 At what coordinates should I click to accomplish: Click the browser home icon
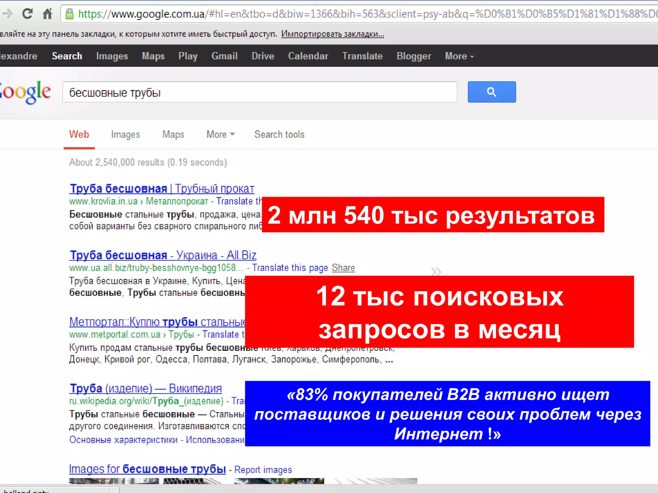[48, 14]
